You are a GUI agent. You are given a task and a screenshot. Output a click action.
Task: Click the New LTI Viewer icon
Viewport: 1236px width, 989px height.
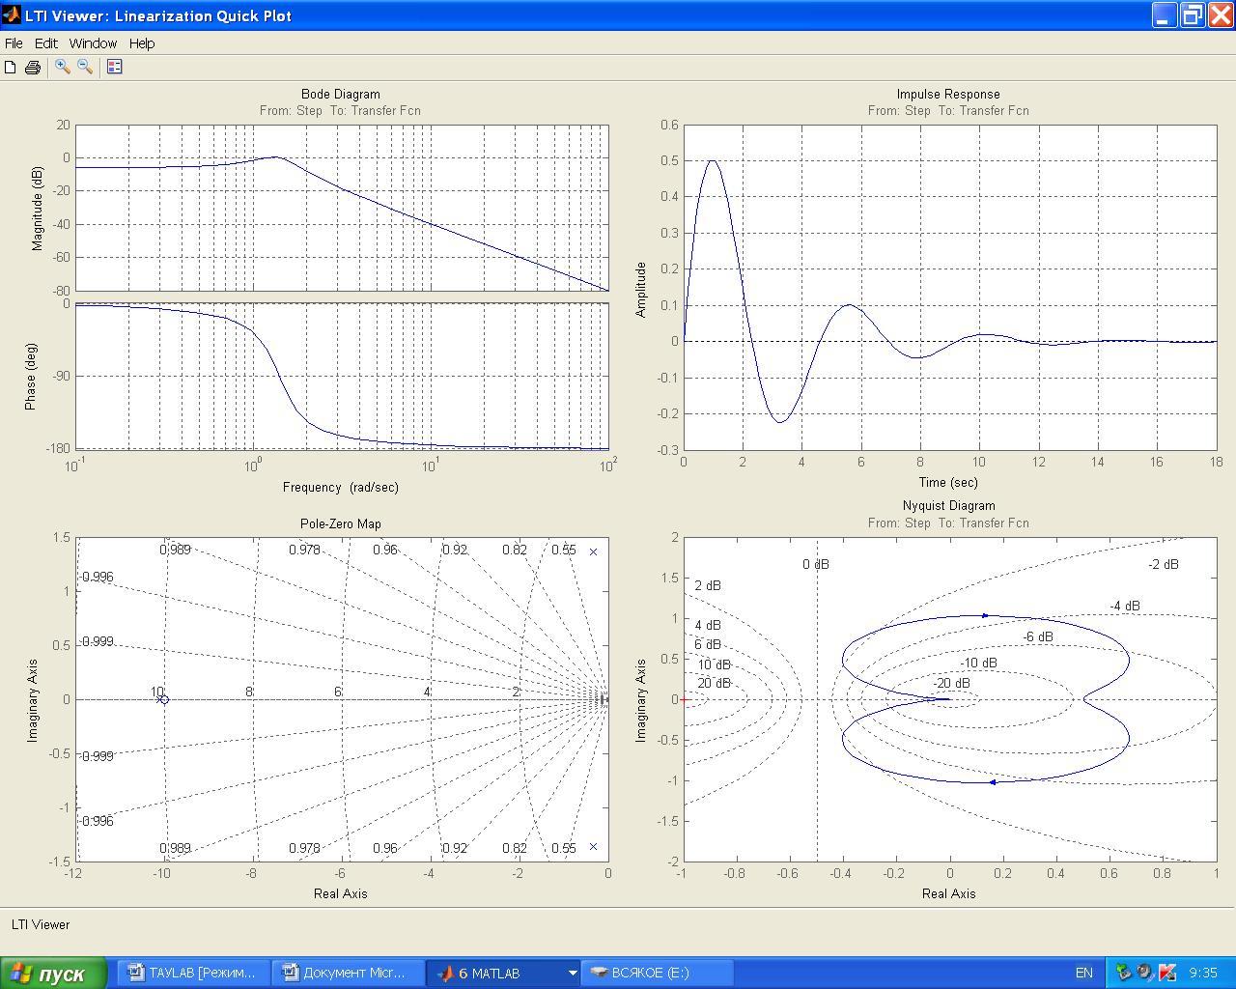pyautogui.click(x=11, y=67)
